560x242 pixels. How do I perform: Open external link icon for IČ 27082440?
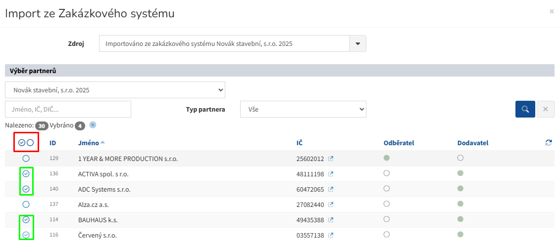[331, 204]
